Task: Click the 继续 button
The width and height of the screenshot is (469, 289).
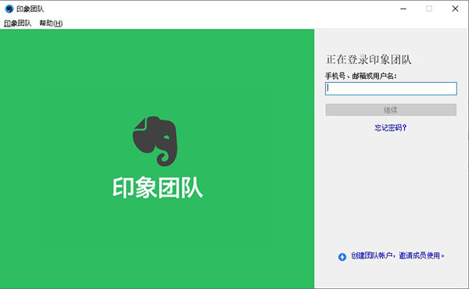Action: [x=391, y=109]
